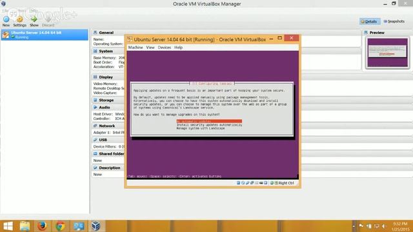Open the Windows Start button
Image resolution: width=413 pixels, height=232 pixels.
[8, 226]
